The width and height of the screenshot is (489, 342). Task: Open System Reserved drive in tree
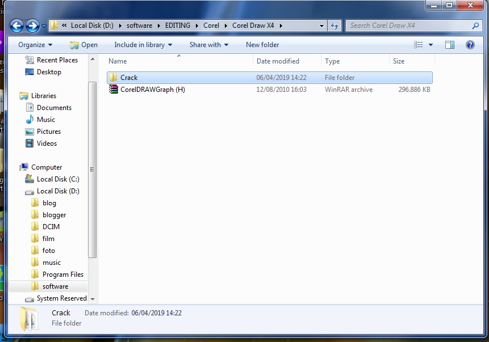[56, 298]
